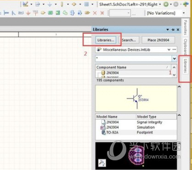Click the tool icon on footprint preview

pyautogui.click(x=102, y=163)
